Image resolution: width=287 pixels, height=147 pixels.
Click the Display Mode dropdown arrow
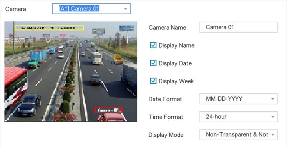pyautogui.click(x=272, y=134)
